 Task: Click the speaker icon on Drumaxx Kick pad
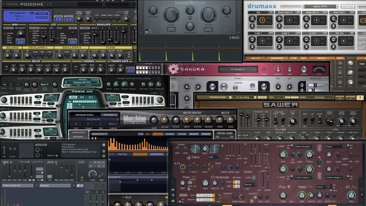coord(252,18)
